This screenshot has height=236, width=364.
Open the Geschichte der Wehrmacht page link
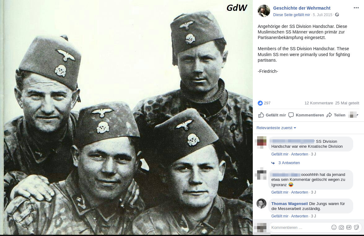[301, 8]
